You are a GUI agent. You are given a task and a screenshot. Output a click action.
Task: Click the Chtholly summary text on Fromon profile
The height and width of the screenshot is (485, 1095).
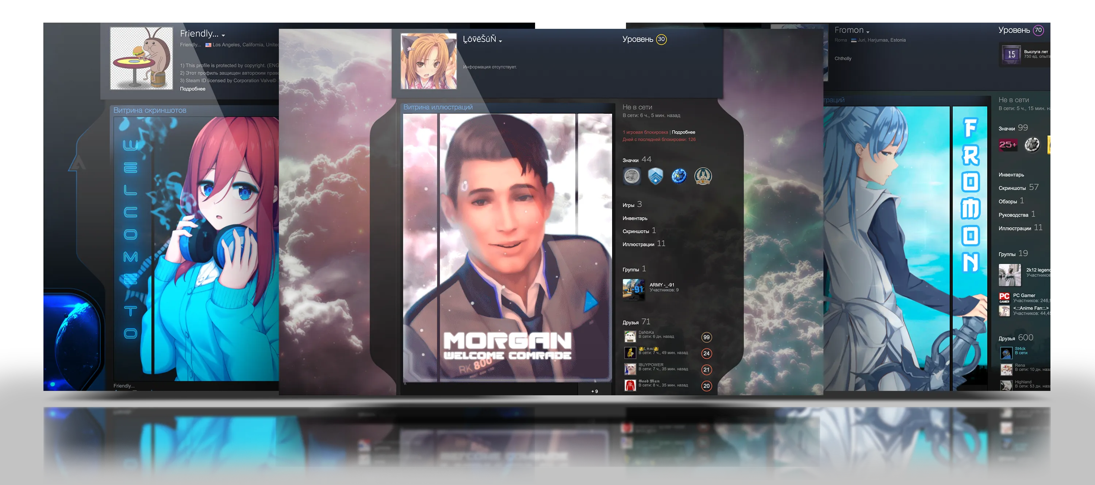(842, 59)
